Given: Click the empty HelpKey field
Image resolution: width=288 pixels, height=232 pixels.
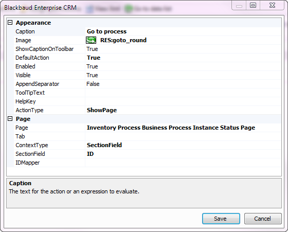Looking at the screenshot, I should coord(183,101).
